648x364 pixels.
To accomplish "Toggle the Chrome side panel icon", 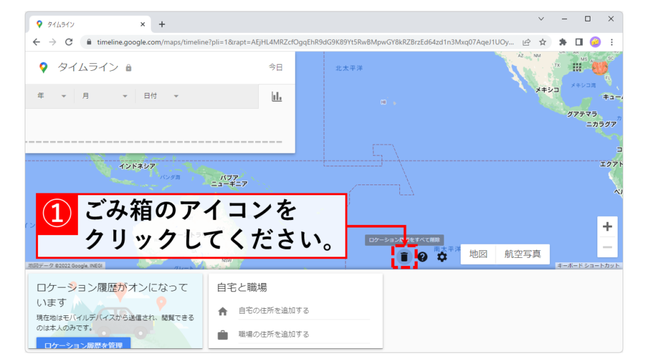I will (578, 42).
